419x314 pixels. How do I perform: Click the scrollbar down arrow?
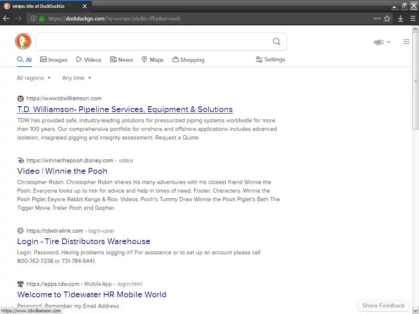[416, 311]
